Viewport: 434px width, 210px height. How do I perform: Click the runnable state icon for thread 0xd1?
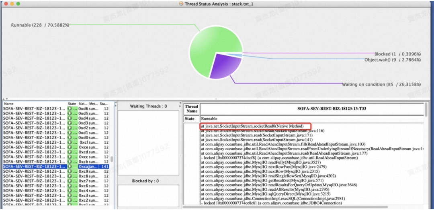[x=70, y=133]
